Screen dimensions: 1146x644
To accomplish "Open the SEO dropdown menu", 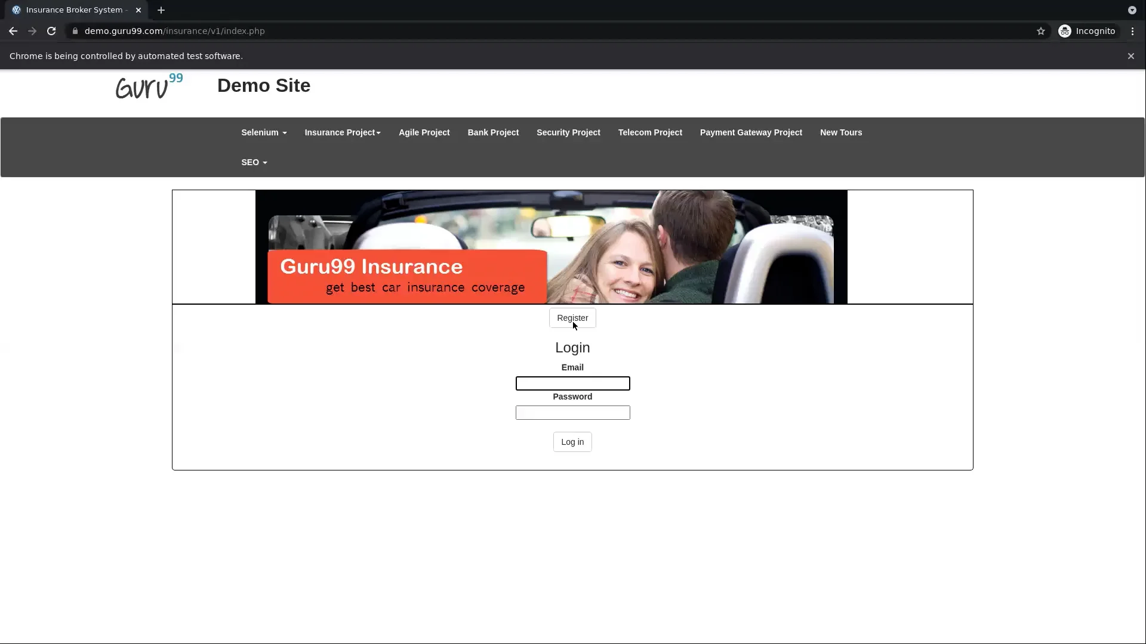I will [253, 162].
